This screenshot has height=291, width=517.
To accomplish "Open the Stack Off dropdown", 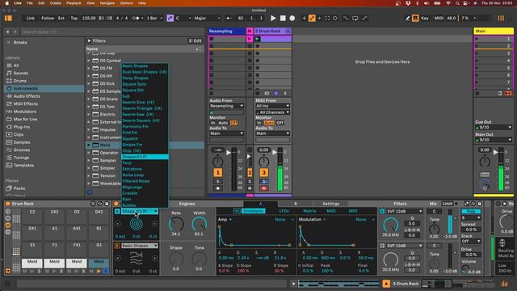I will coord(471,241).
